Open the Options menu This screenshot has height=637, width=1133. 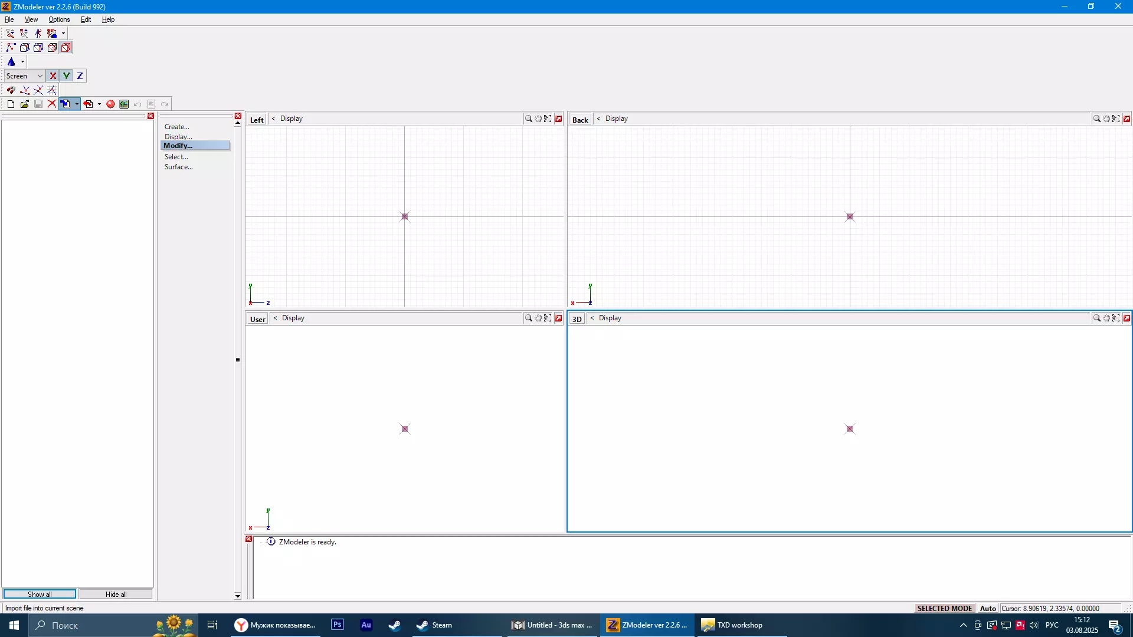[x=59, y=19]
